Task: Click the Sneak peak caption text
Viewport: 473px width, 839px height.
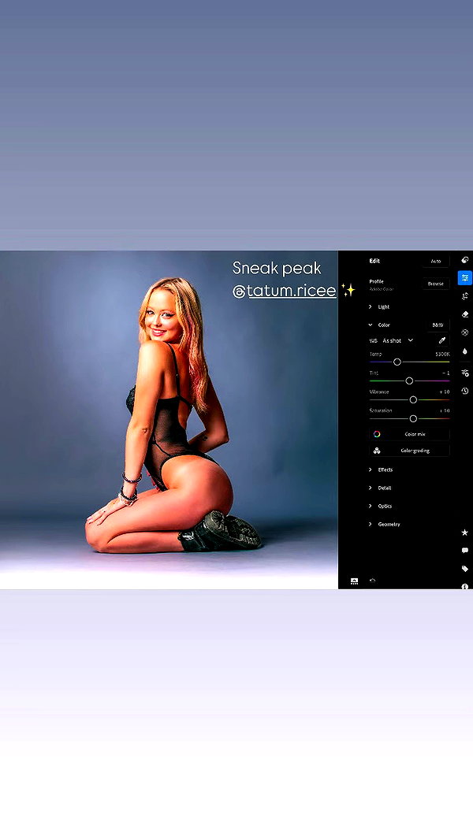Action: 277,268
